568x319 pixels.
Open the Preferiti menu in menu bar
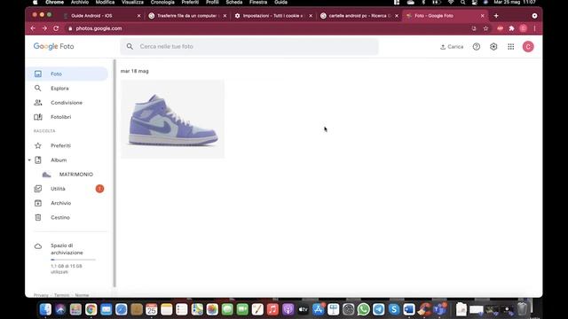(190, 2)
